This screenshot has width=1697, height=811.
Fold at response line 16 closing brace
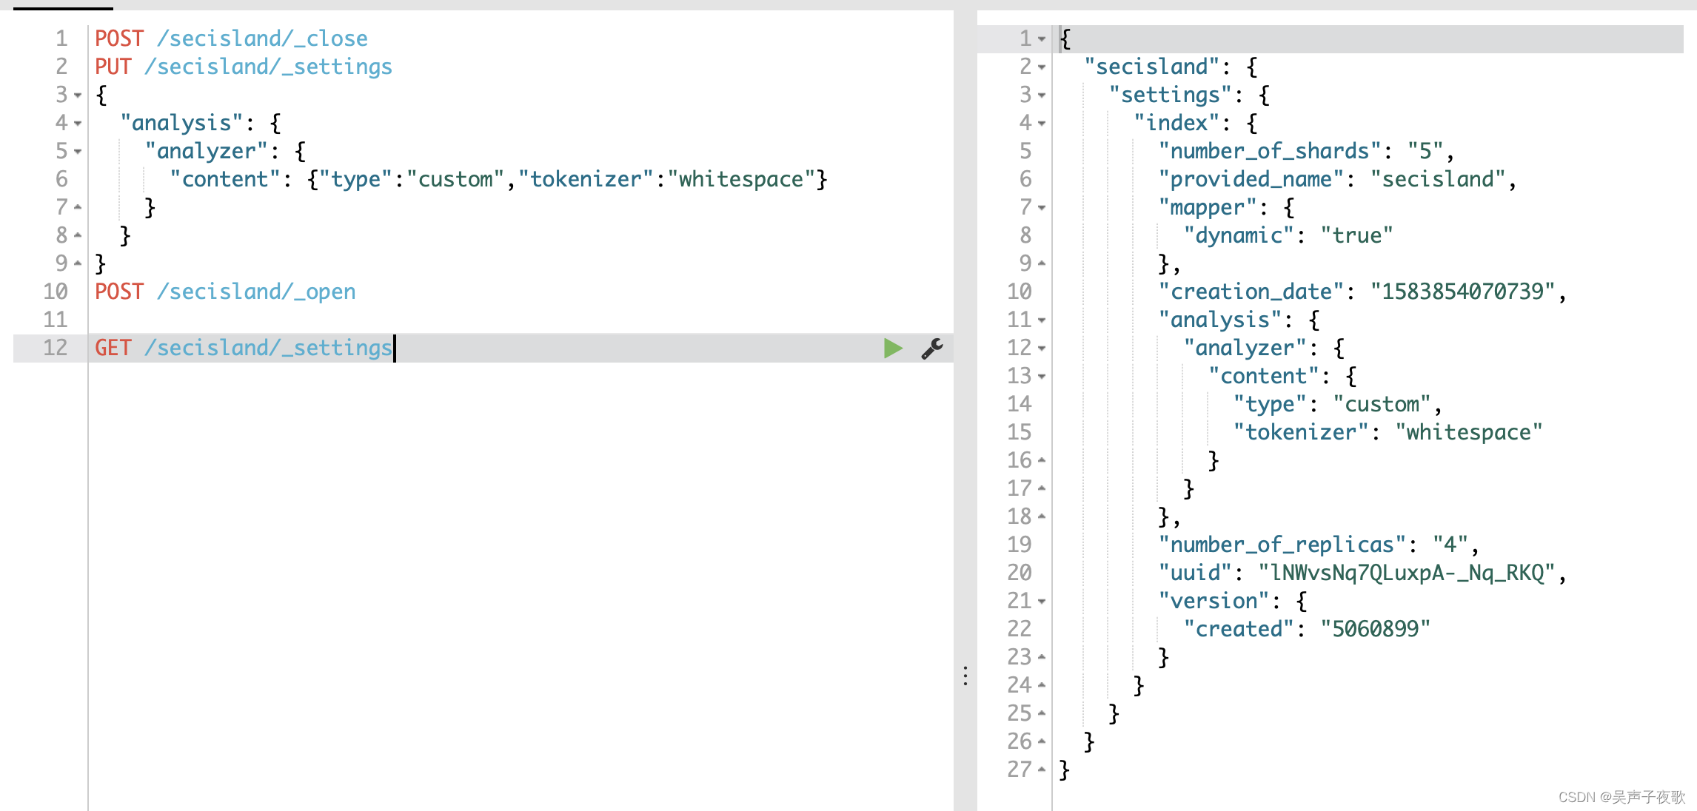pos(1042,460)
